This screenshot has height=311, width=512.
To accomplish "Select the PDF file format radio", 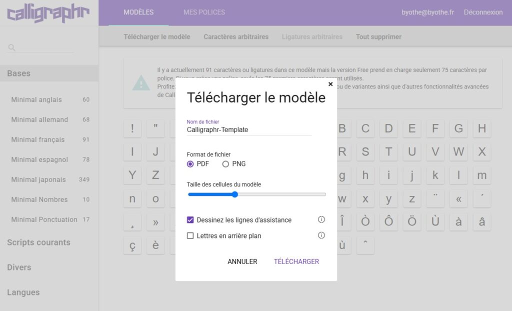I will 190,164.
